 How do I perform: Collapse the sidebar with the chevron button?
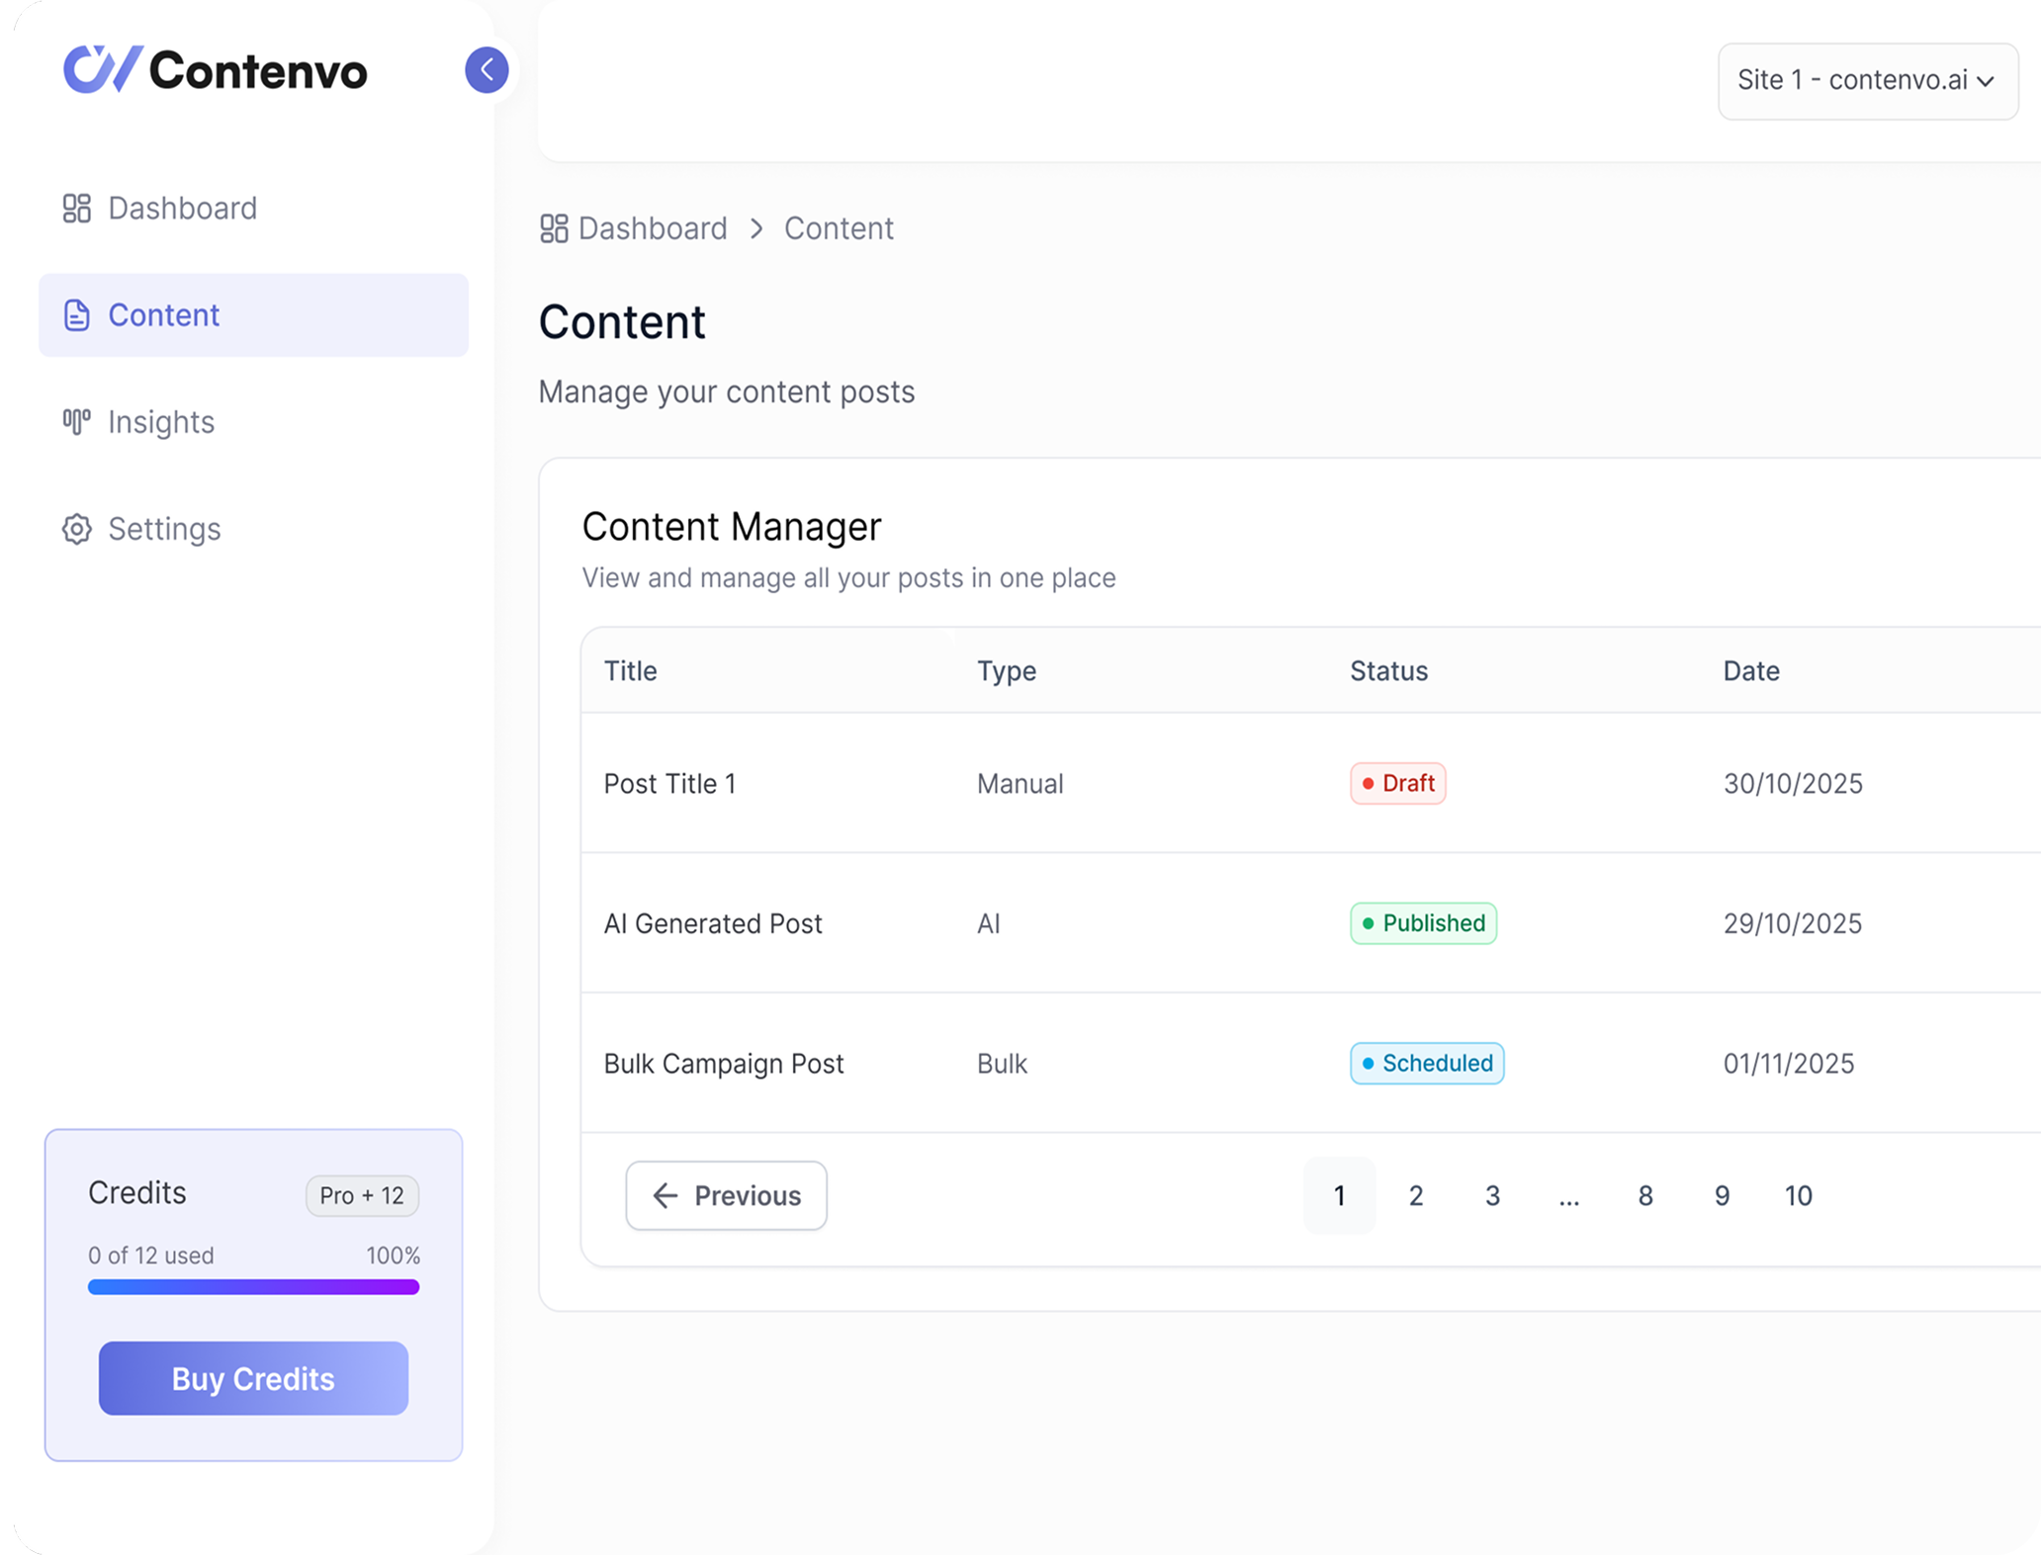click(x=486, y=70)
